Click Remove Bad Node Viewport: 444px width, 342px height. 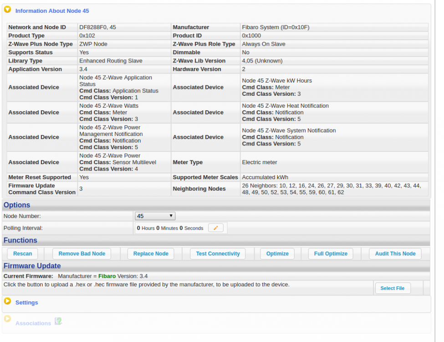82,254
